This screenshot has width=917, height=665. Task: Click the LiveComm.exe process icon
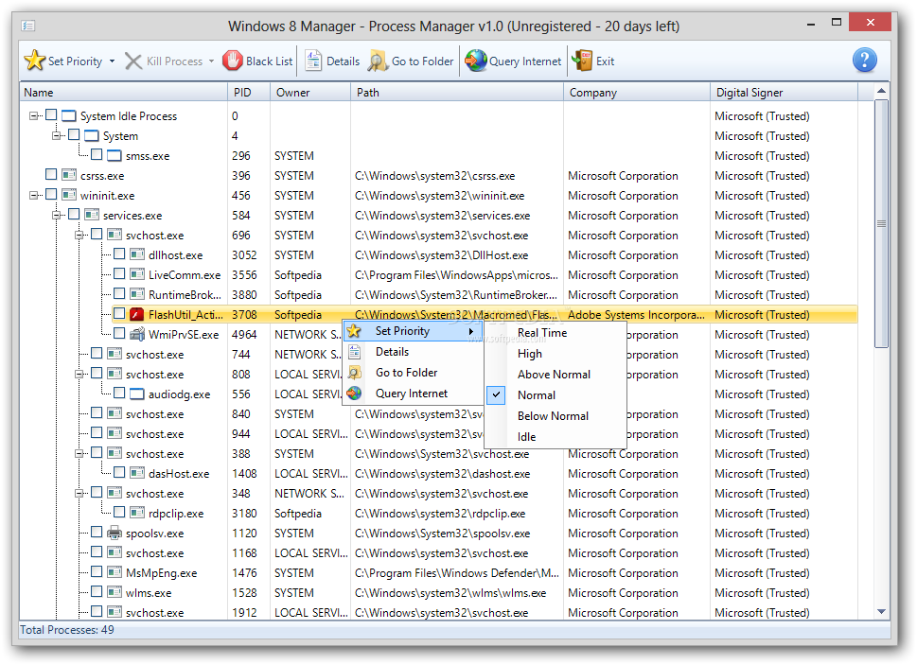pos(137,274)
